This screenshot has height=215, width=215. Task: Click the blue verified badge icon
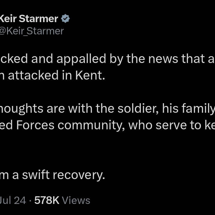[x=65, y=19]
